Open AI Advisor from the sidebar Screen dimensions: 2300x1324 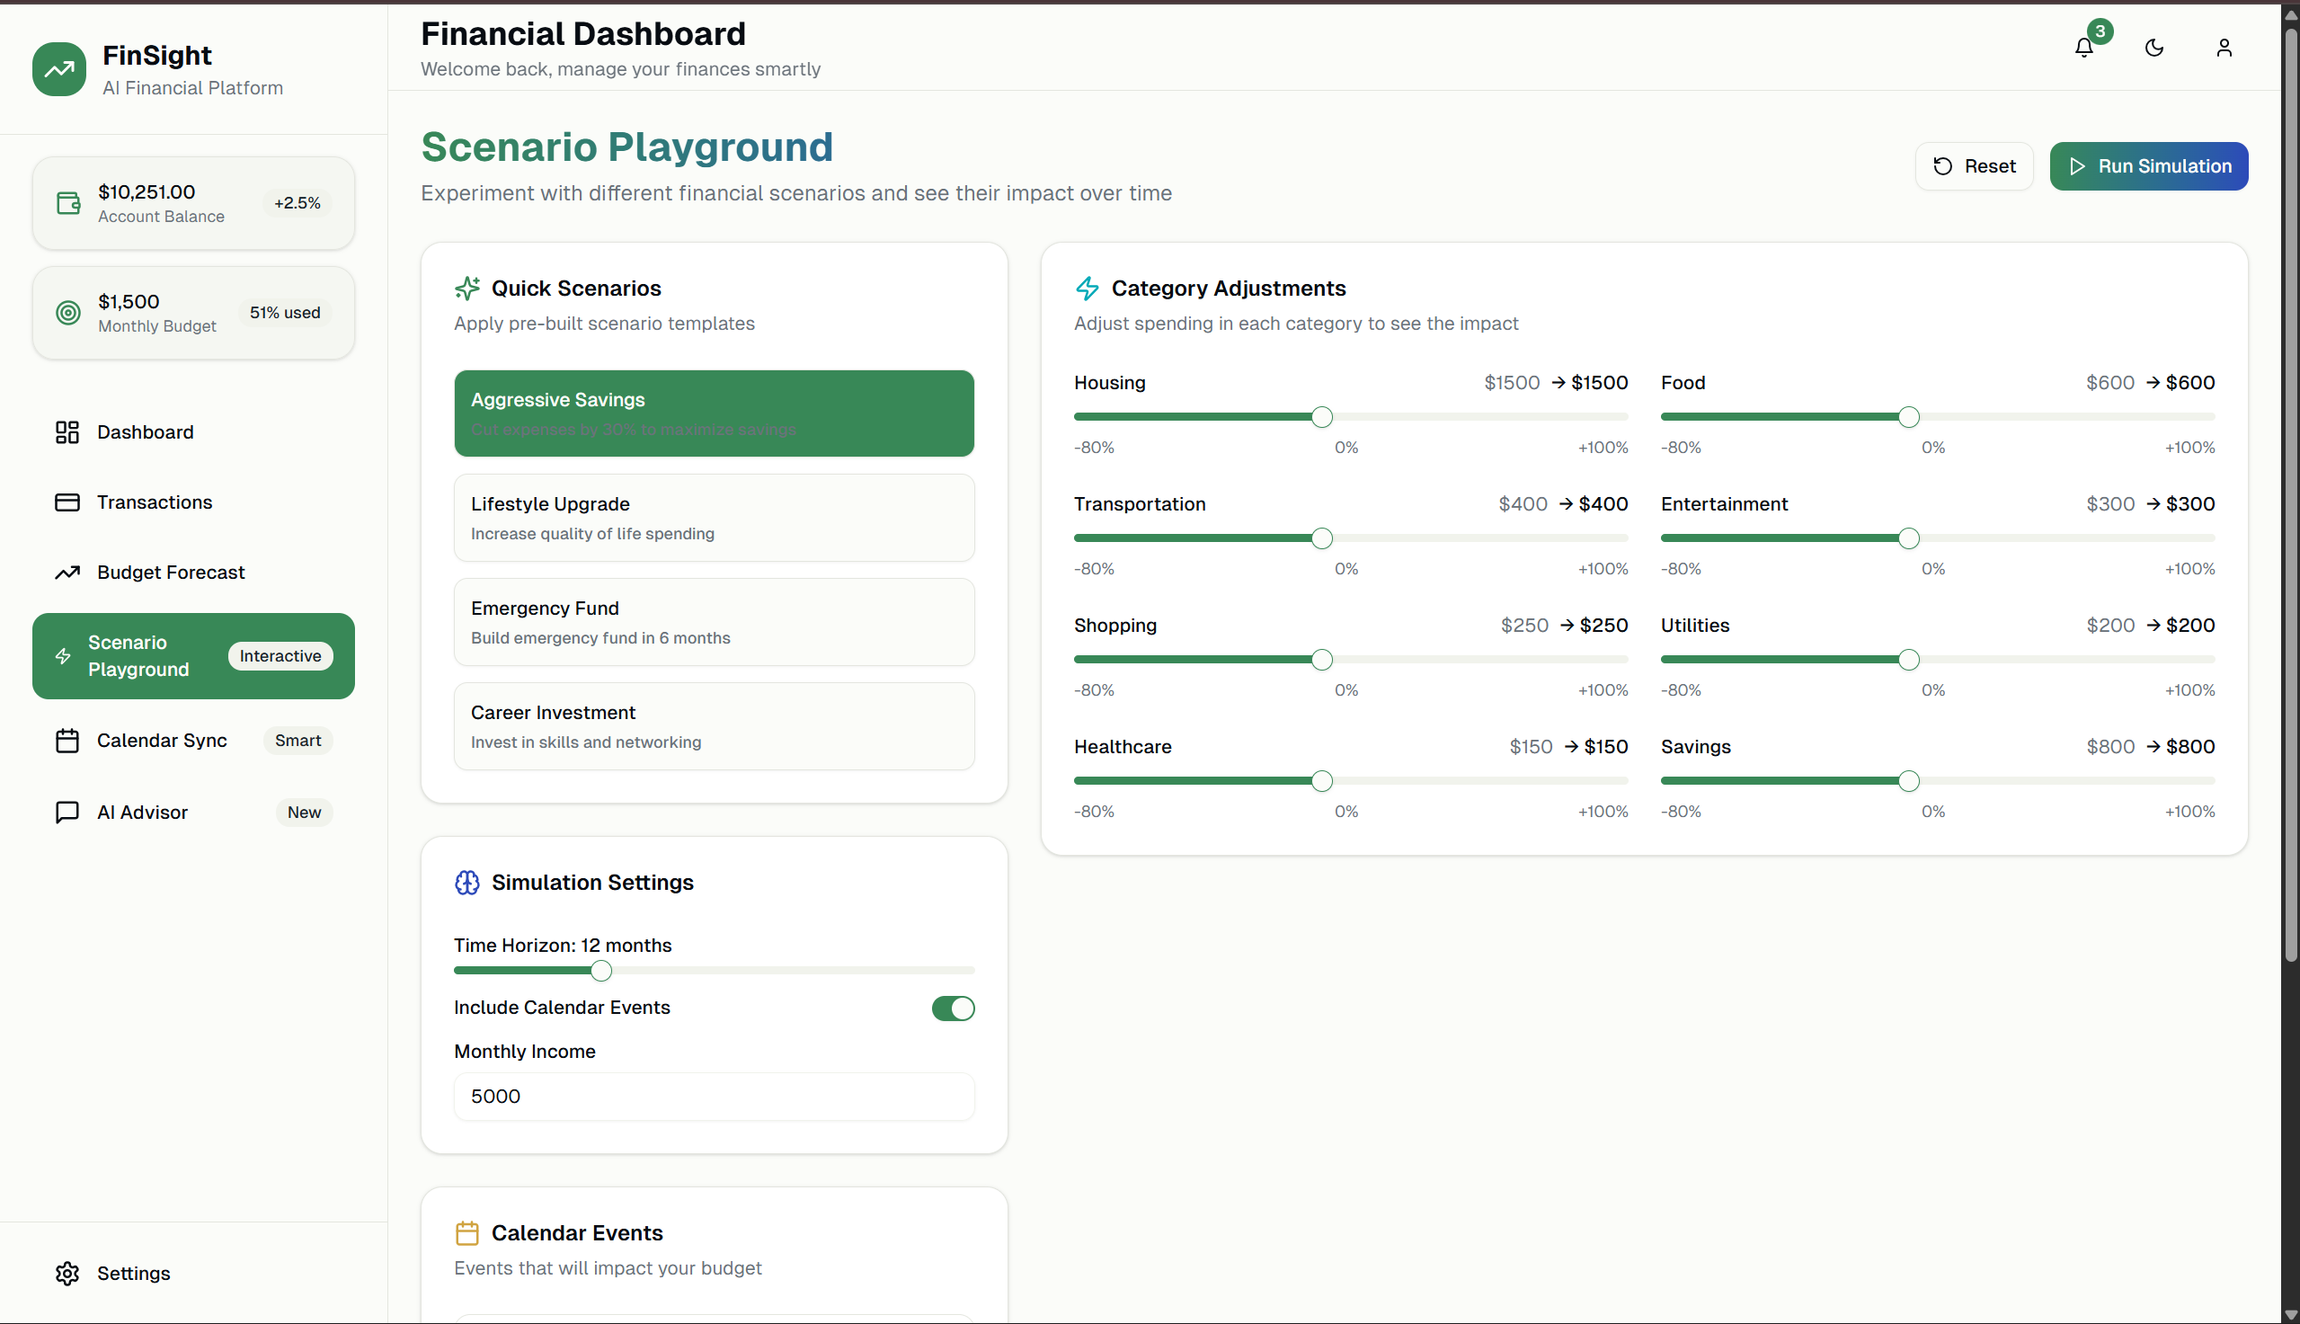pyautogui.click(x=143, y=812)
